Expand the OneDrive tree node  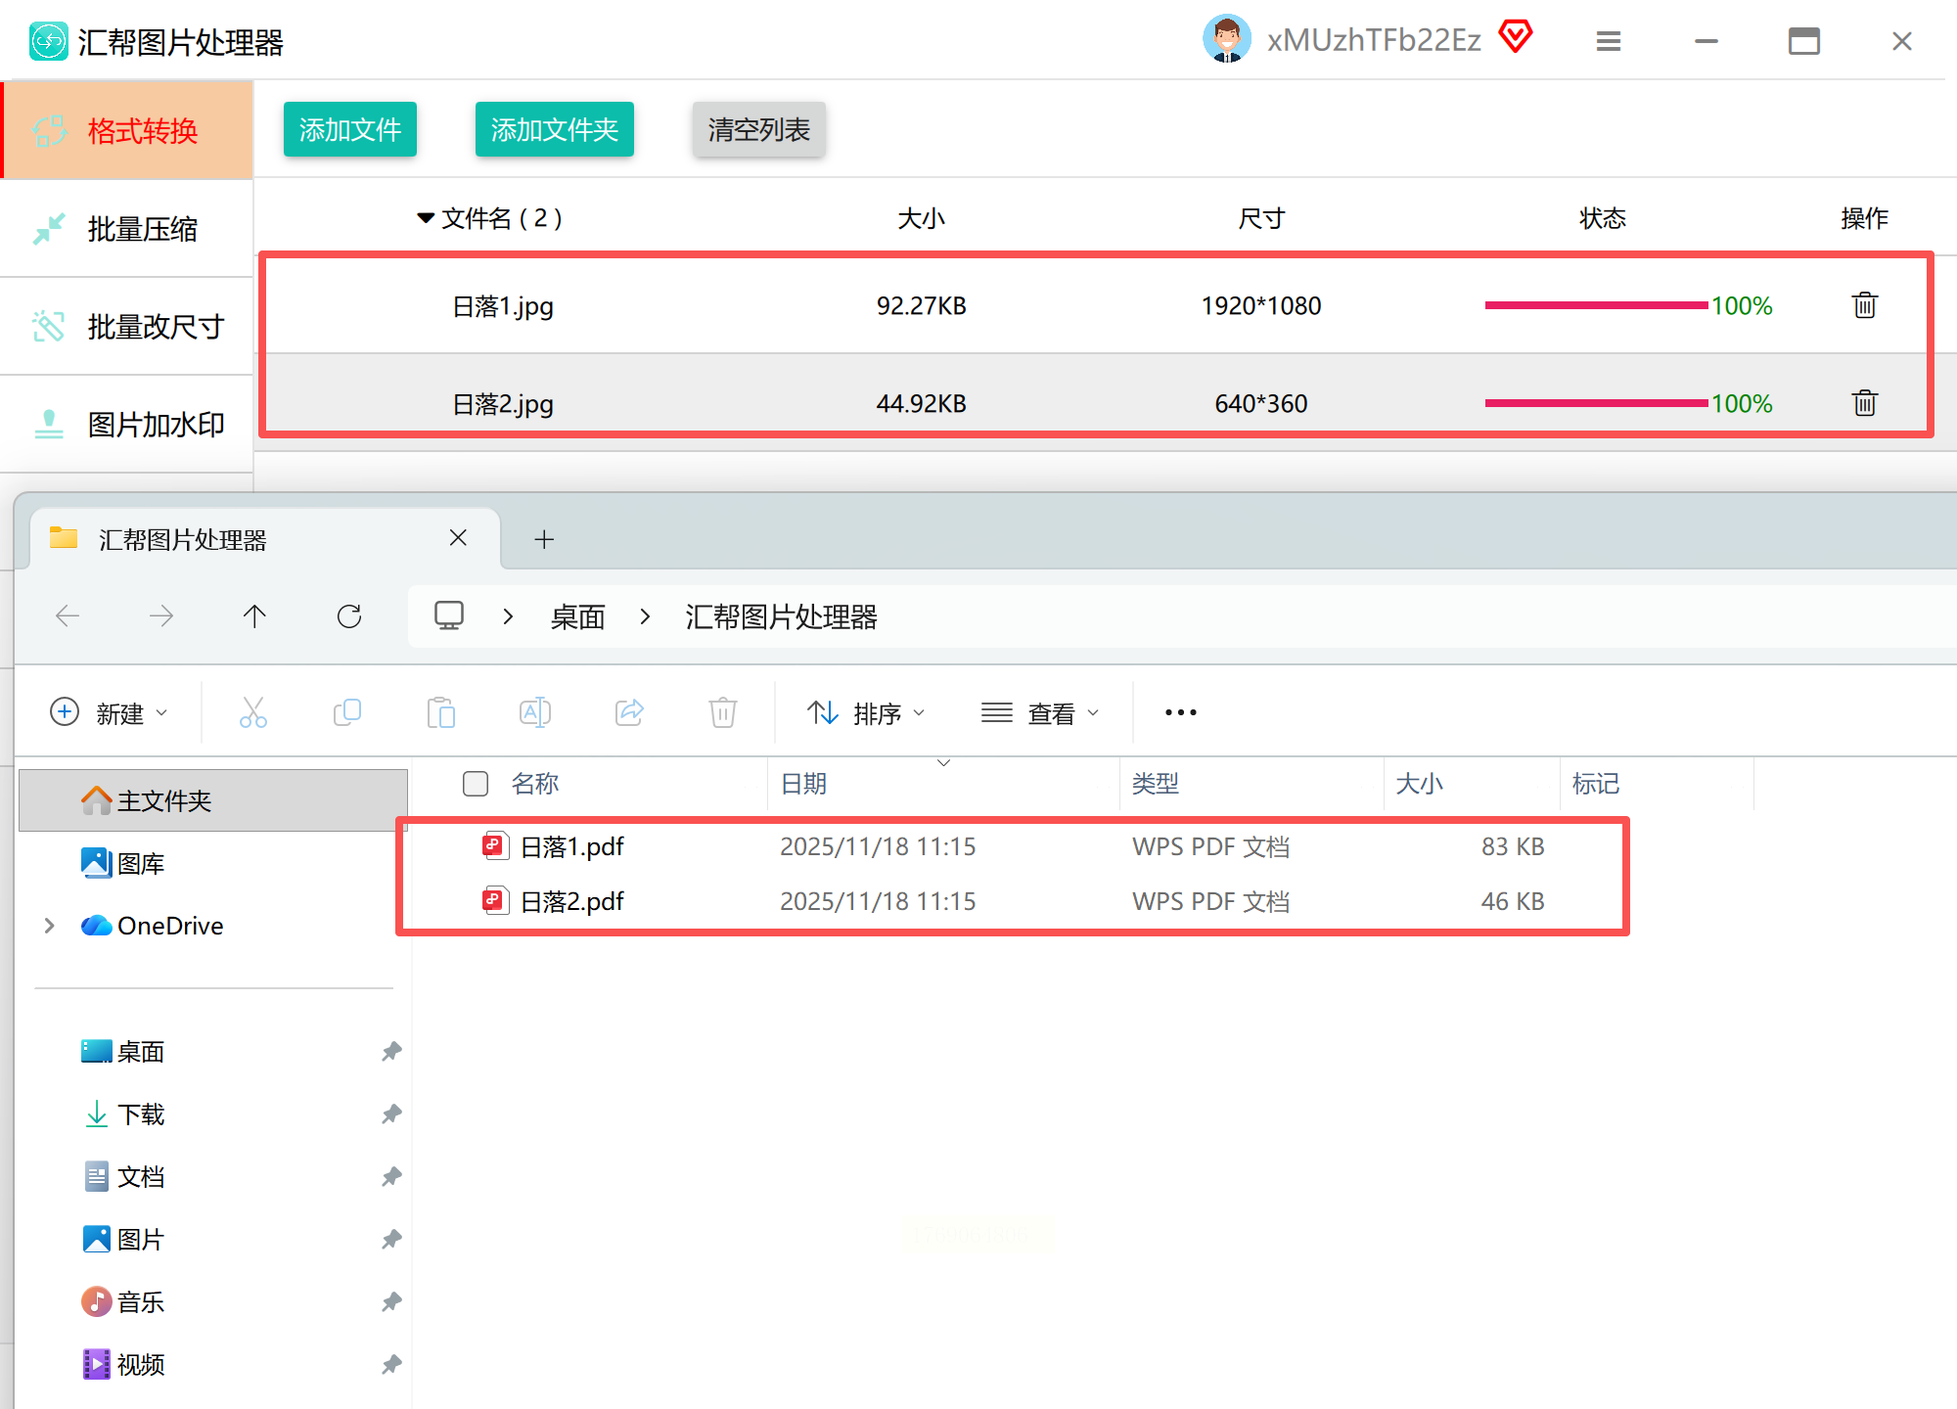tap(49, 926)
